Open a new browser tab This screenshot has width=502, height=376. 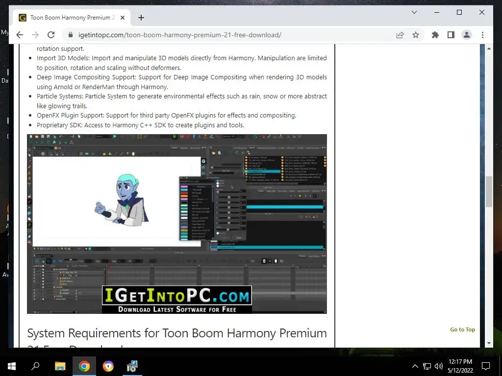point(141,18)
